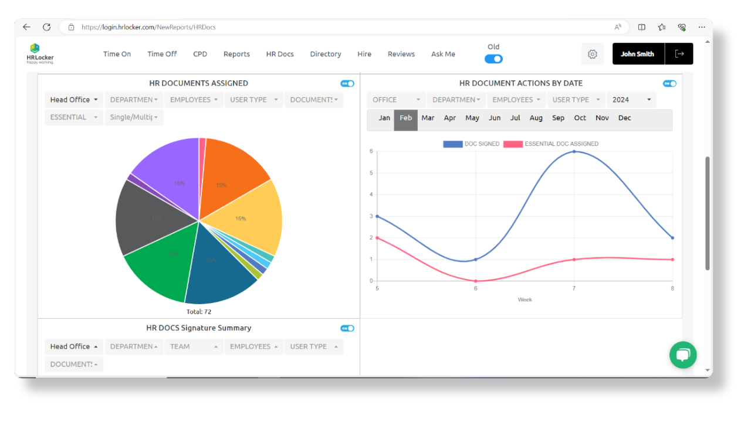Click the logout icon beside John Smith

pos(679,53)
